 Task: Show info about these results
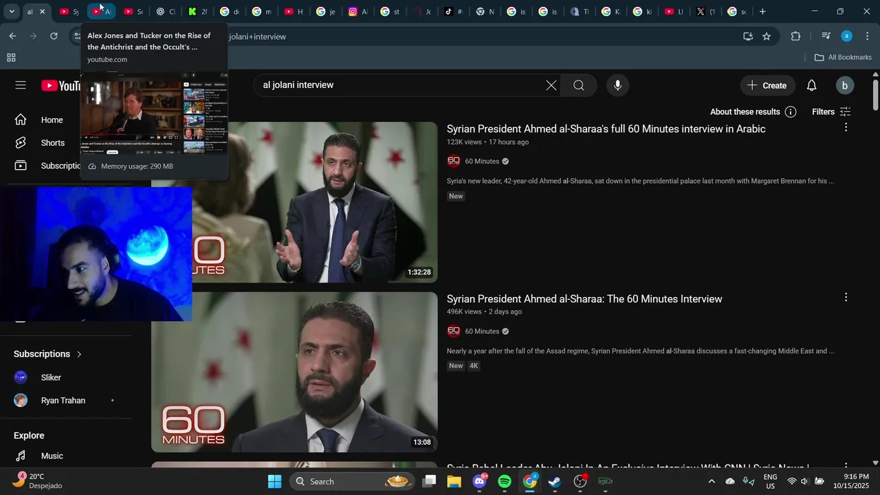(791, 112)
